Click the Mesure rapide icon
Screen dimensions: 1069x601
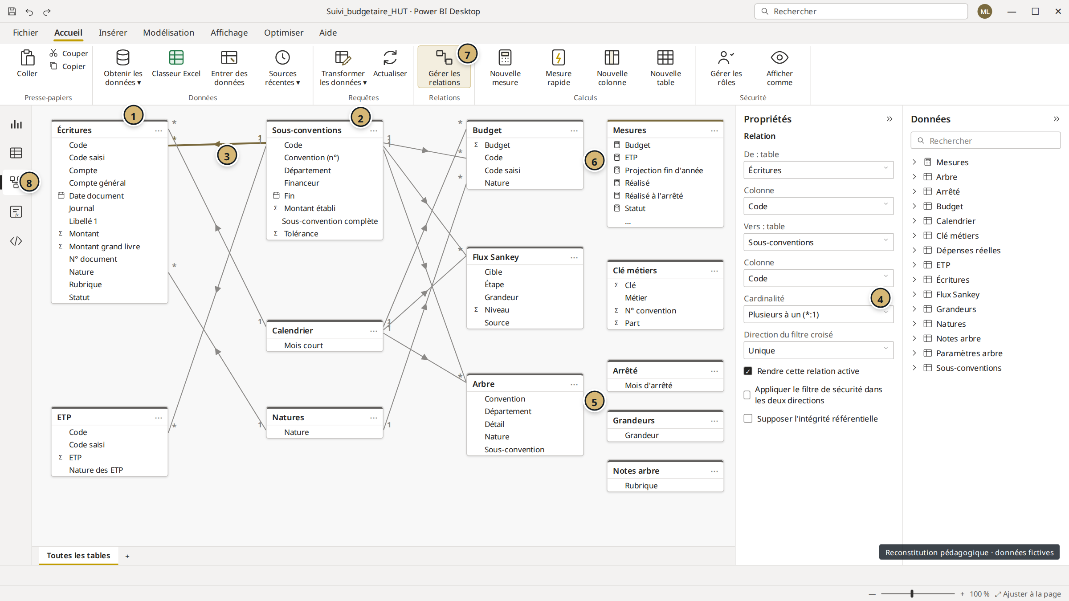click(559, 58)
